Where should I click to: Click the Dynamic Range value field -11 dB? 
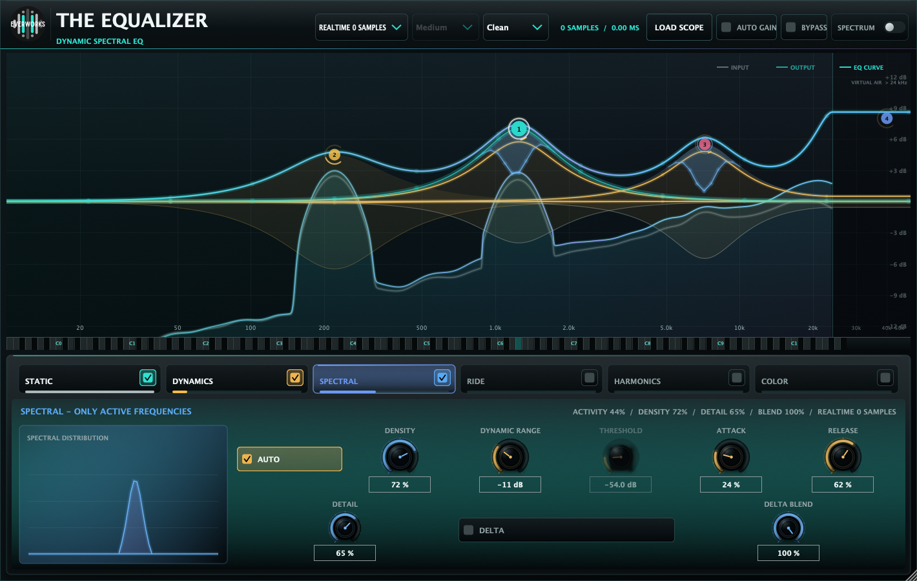pos(510,484)
